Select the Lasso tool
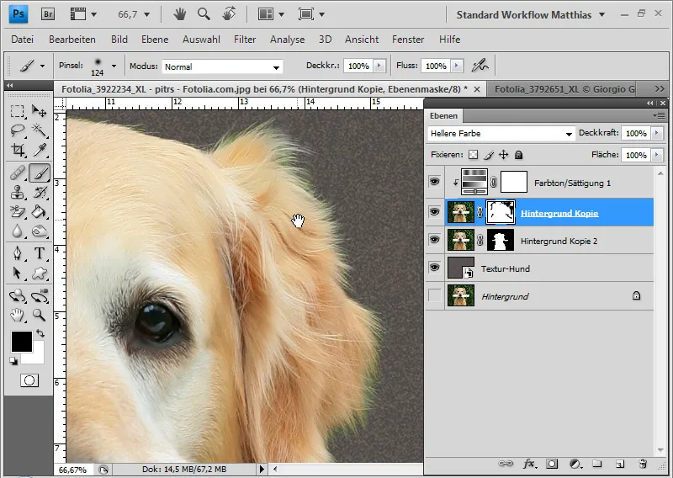 pyautogui.click(x=18, y=130)
